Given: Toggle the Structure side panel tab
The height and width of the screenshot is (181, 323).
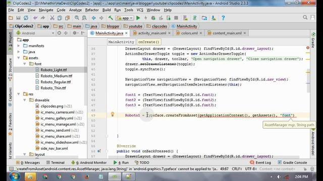Looking at the screenshot, I should [x=10, y=69].
